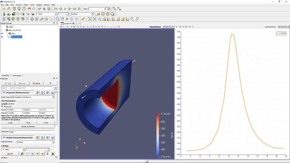Click the properties search box
This screenshot has width=290, height=163.
coord(28,88)
